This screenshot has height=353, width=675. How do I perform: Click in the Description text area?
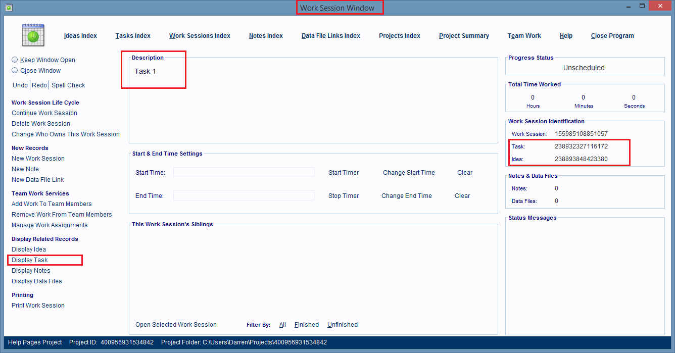(x=313, y=102)
